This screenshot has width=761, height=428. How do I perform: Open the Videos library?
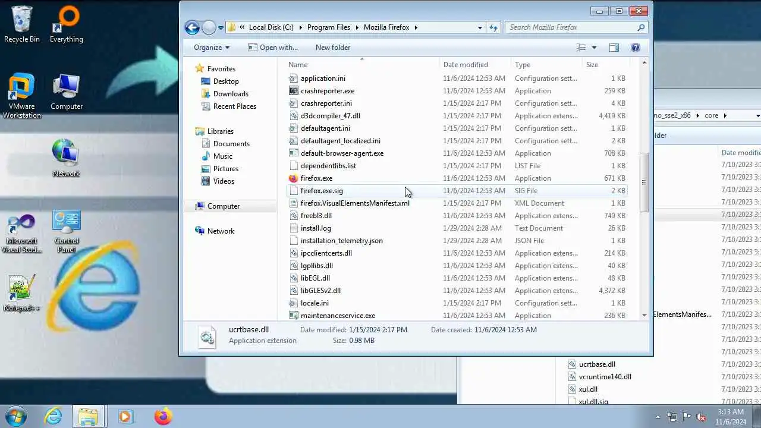point(224,181)
